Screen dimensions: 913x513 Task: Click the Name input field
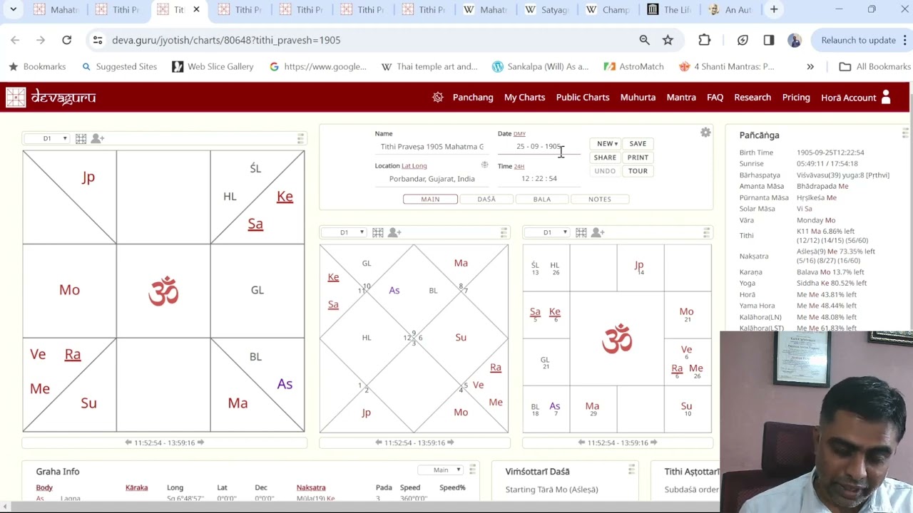point(432,147)
